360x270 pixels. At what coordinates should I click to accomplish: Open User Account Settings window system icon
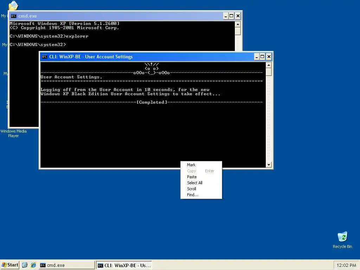click(45, 57)
